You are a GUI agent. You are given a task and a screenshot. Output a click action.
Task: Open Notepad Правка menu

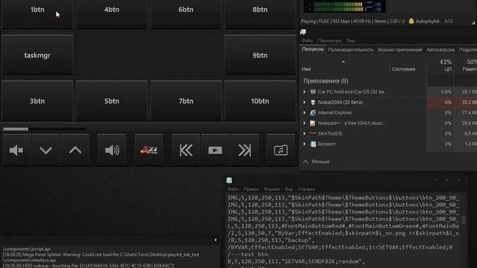(x=251, y=189)
